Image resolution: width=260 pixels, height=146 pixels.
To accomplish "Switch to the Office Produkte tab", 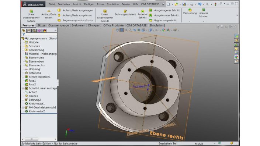I will [114, 25].
